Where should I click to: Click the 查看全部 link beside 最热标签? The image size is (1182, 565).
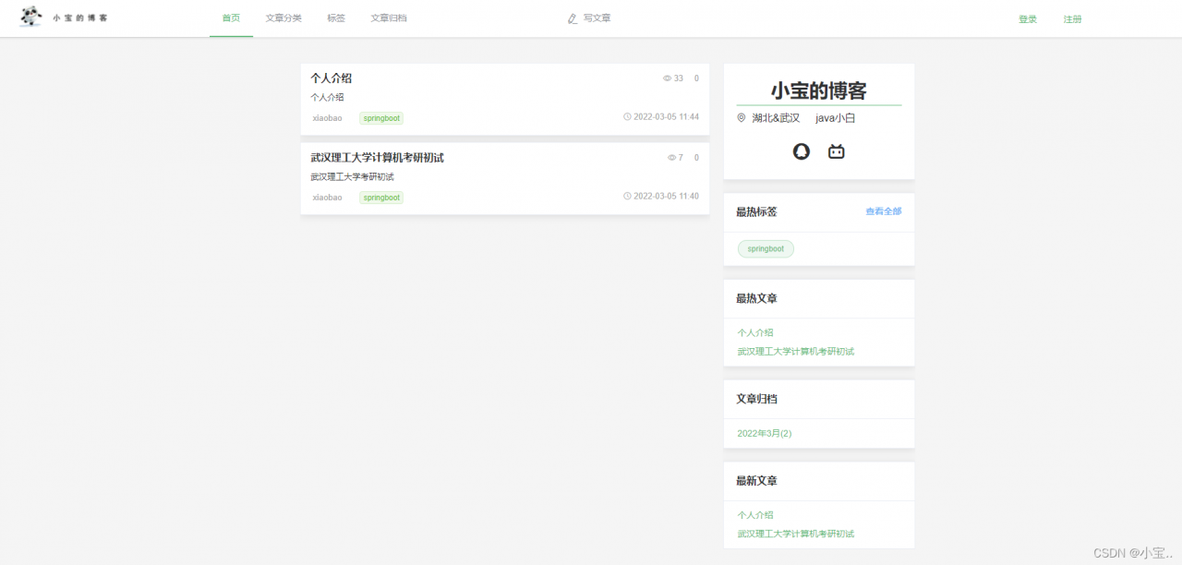883,210
